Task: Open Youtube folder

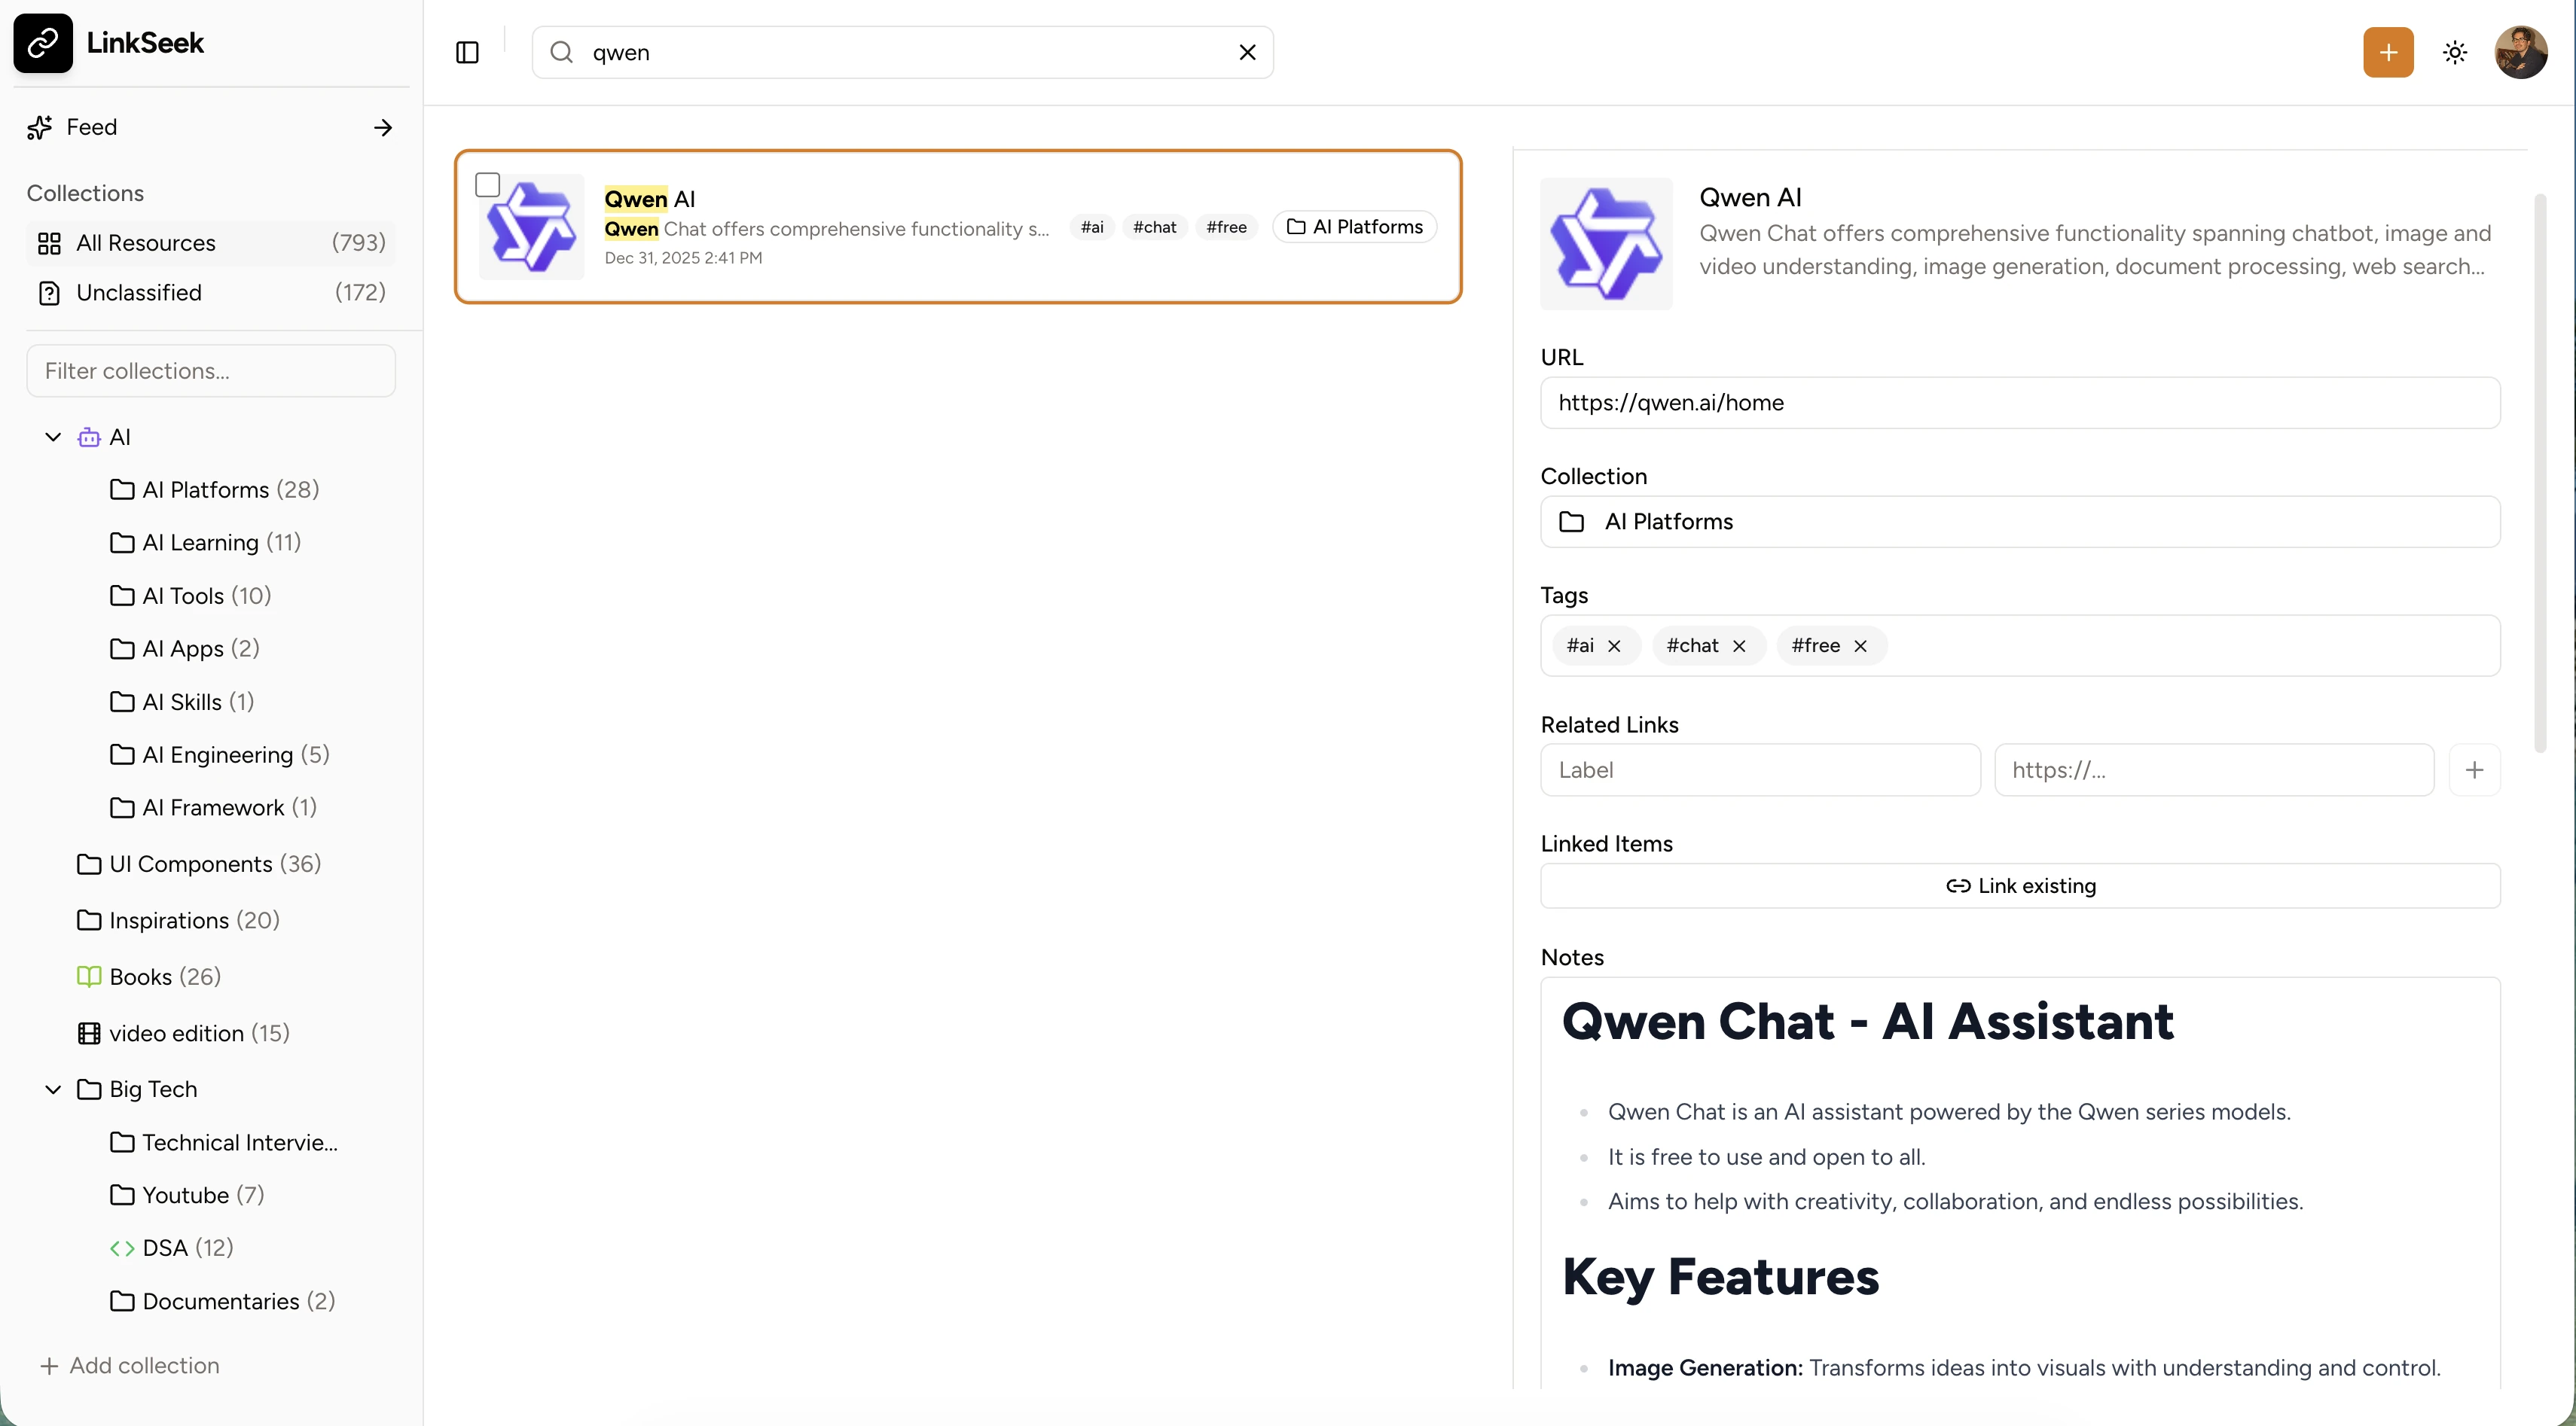Action: pyautogui.click(x=187, y=1195)
